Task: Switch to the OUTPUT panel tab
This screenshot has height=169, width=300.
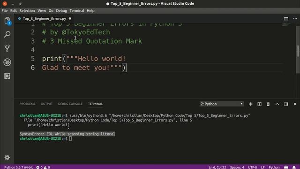Action: (x=46, y=104)
